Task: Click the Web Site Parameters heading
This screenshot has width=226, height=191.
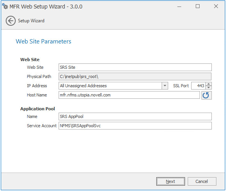Action: pyautogui.click(x=43, y=42)
